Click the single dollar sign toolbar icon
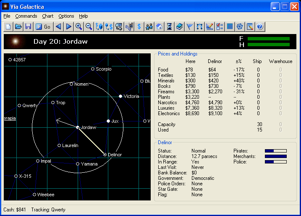This screenshot has height=216, width=301. coord(139,26)
